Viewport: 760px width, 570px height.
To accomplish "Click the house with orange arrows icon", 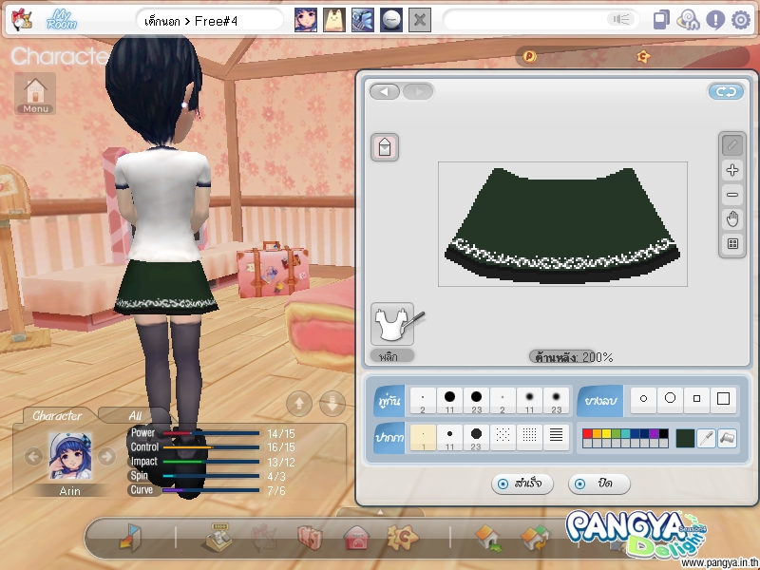I will point(536,539).
